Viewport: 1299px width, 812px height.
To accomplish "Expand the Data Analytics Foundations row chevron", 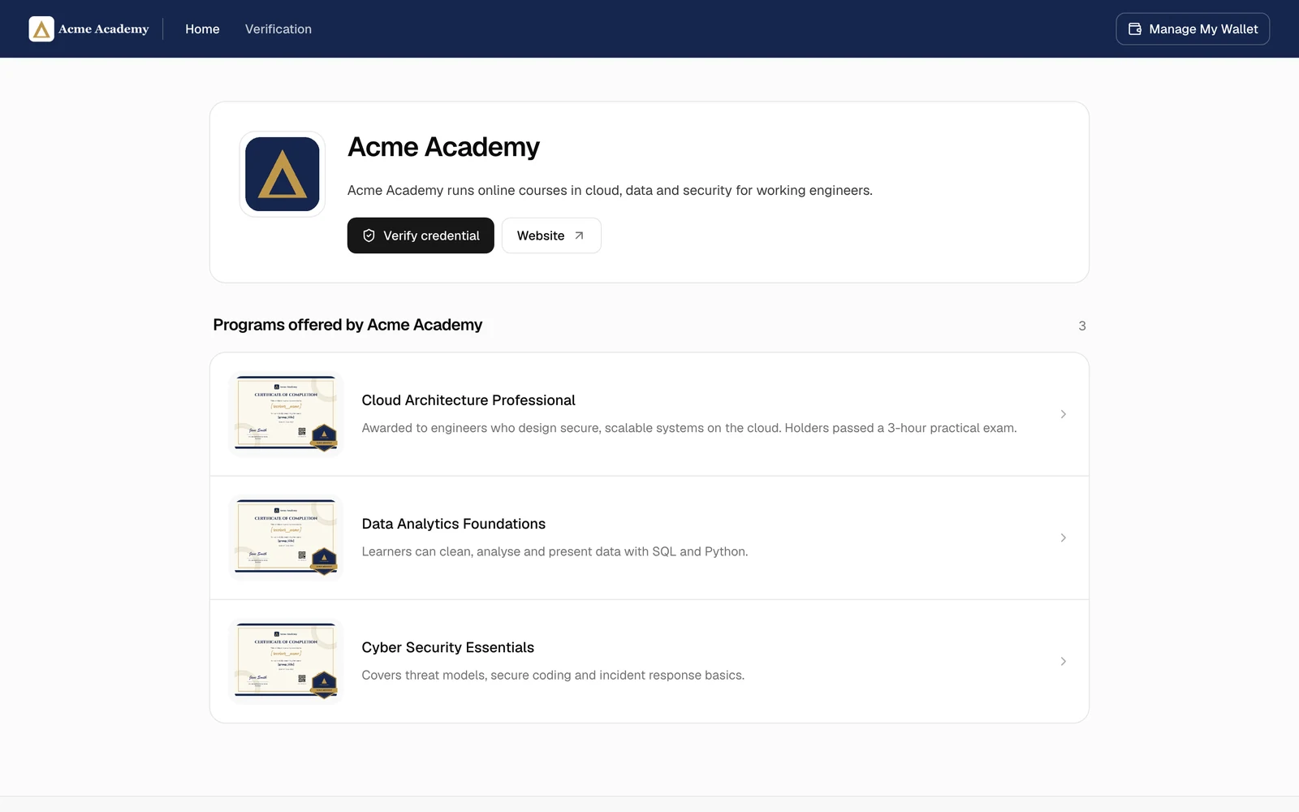I will tap(1063, 538).
